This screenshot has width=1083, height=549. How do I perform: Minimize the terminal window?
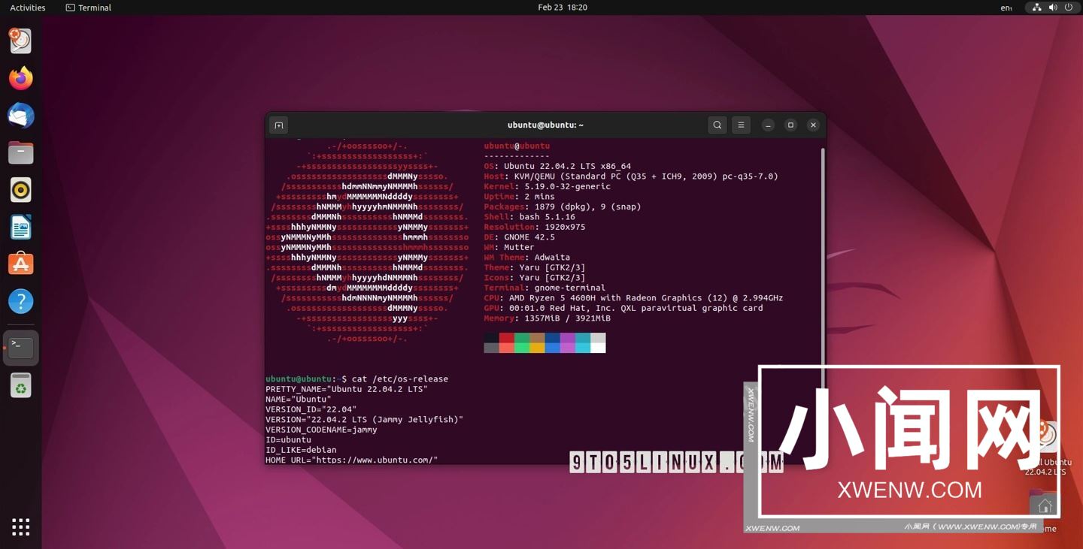click(768, 125)
